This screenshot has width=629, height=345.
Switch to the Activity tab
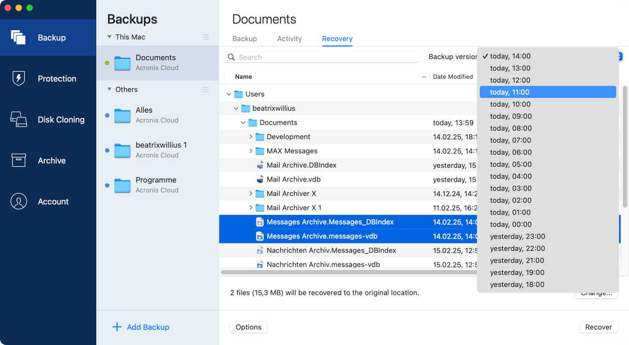coord(289,38)
